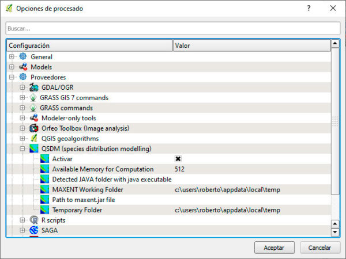The height and width of the screenshot is (259, 346).
Task: Select the SAGA label
Action: tap(50, 230)
